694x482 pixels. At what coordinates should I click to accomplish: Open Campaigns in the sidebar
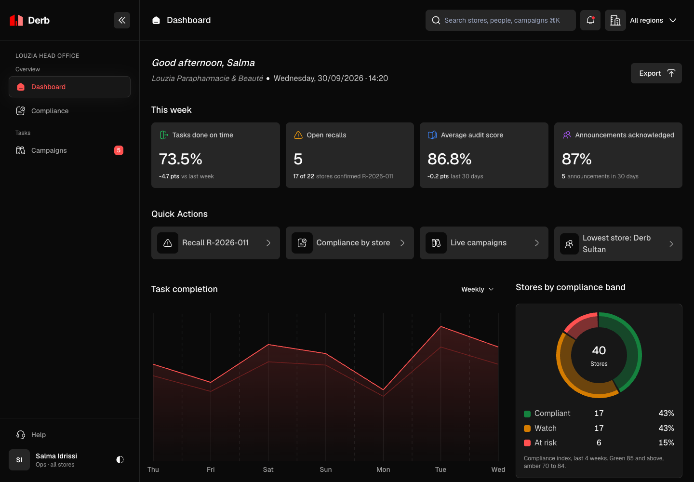pos(69,150)
